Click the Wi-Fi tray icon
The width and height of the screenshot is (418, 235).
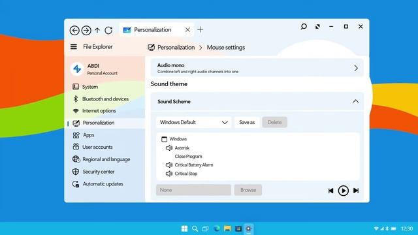click(376, 228)
